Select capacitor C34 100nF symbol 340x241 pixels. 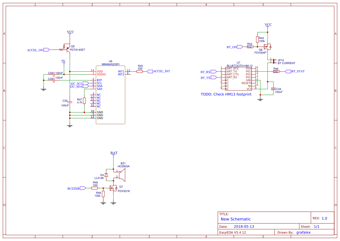coord(274,89)
